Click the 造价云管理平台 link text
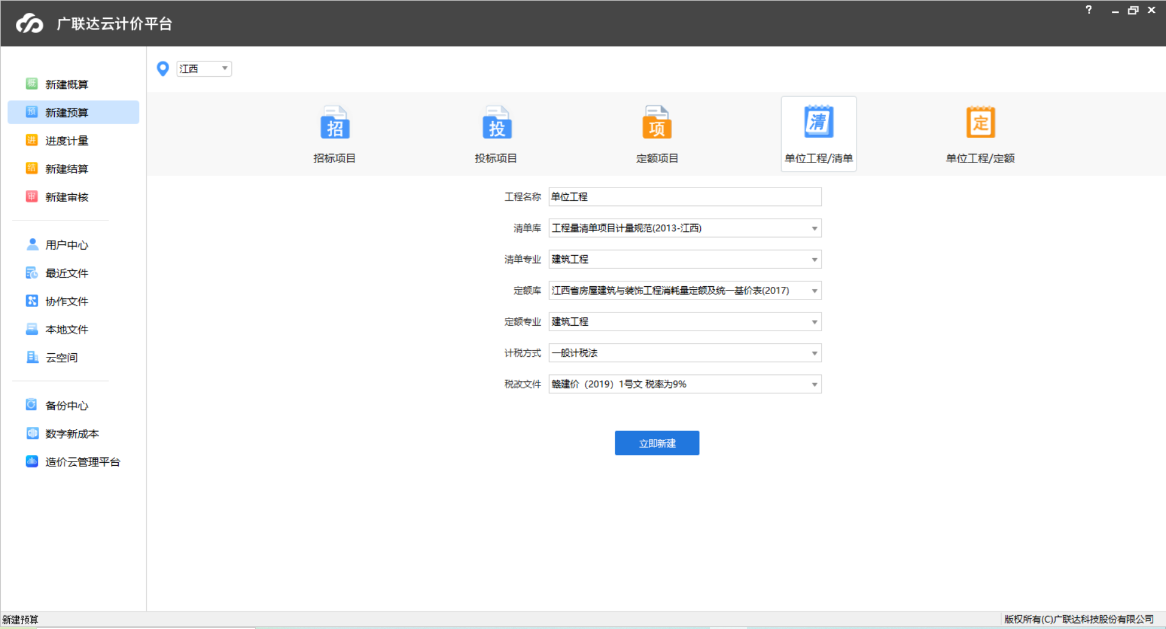 83,462
